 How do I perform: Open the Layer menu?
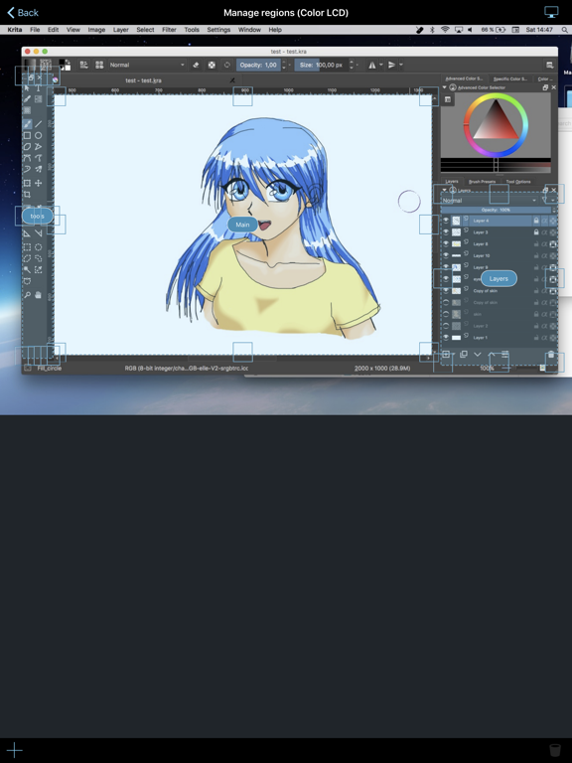click(x=120, y=30)
